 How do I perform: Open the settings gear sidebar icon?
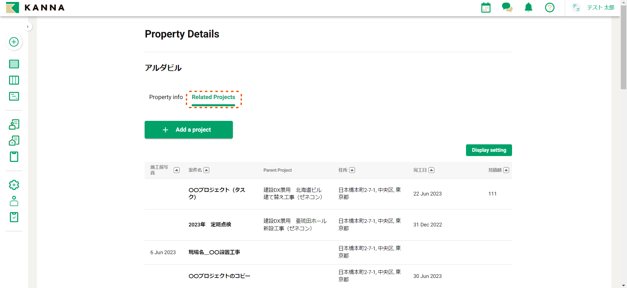point(14,185)
